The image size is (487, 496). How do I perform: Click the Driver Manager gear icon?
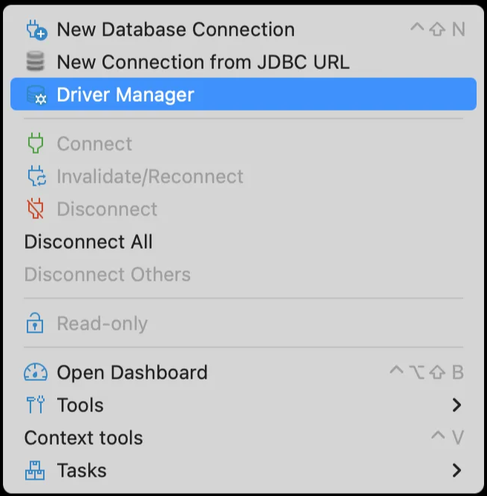tap(36, 95)
